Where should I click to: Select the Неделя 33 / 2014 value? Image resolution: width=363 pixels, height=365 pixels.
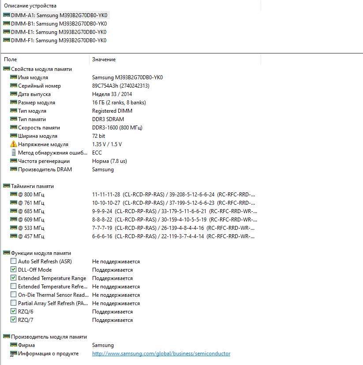pyautogui.click(x=112, y=94)
